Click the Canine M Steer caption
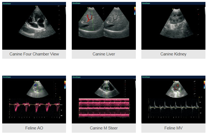 tap(104, 128)
